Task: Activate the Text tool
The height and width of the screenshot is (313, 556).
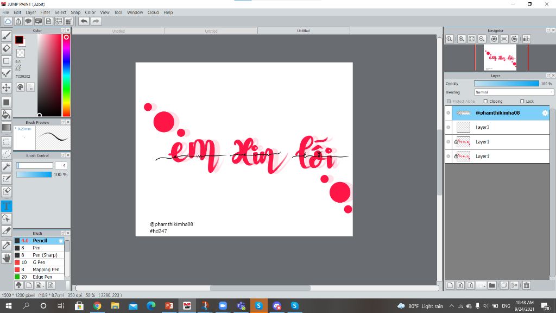Action: pos(7,206)
